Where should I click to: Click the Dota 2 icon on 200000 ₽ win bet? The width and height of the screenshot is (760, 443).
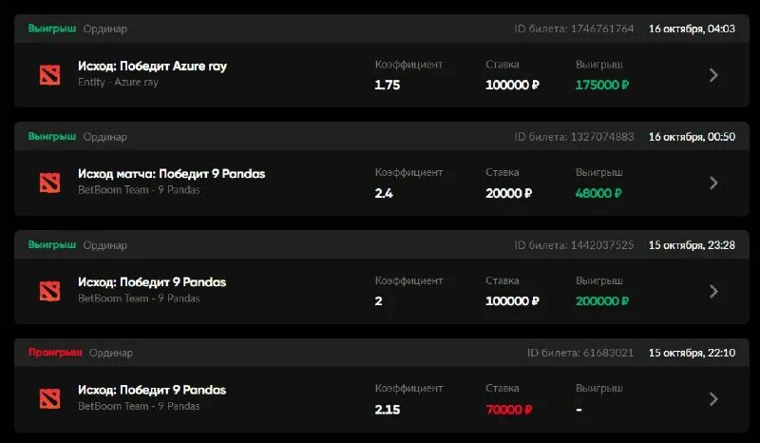[x=49, y=291]
